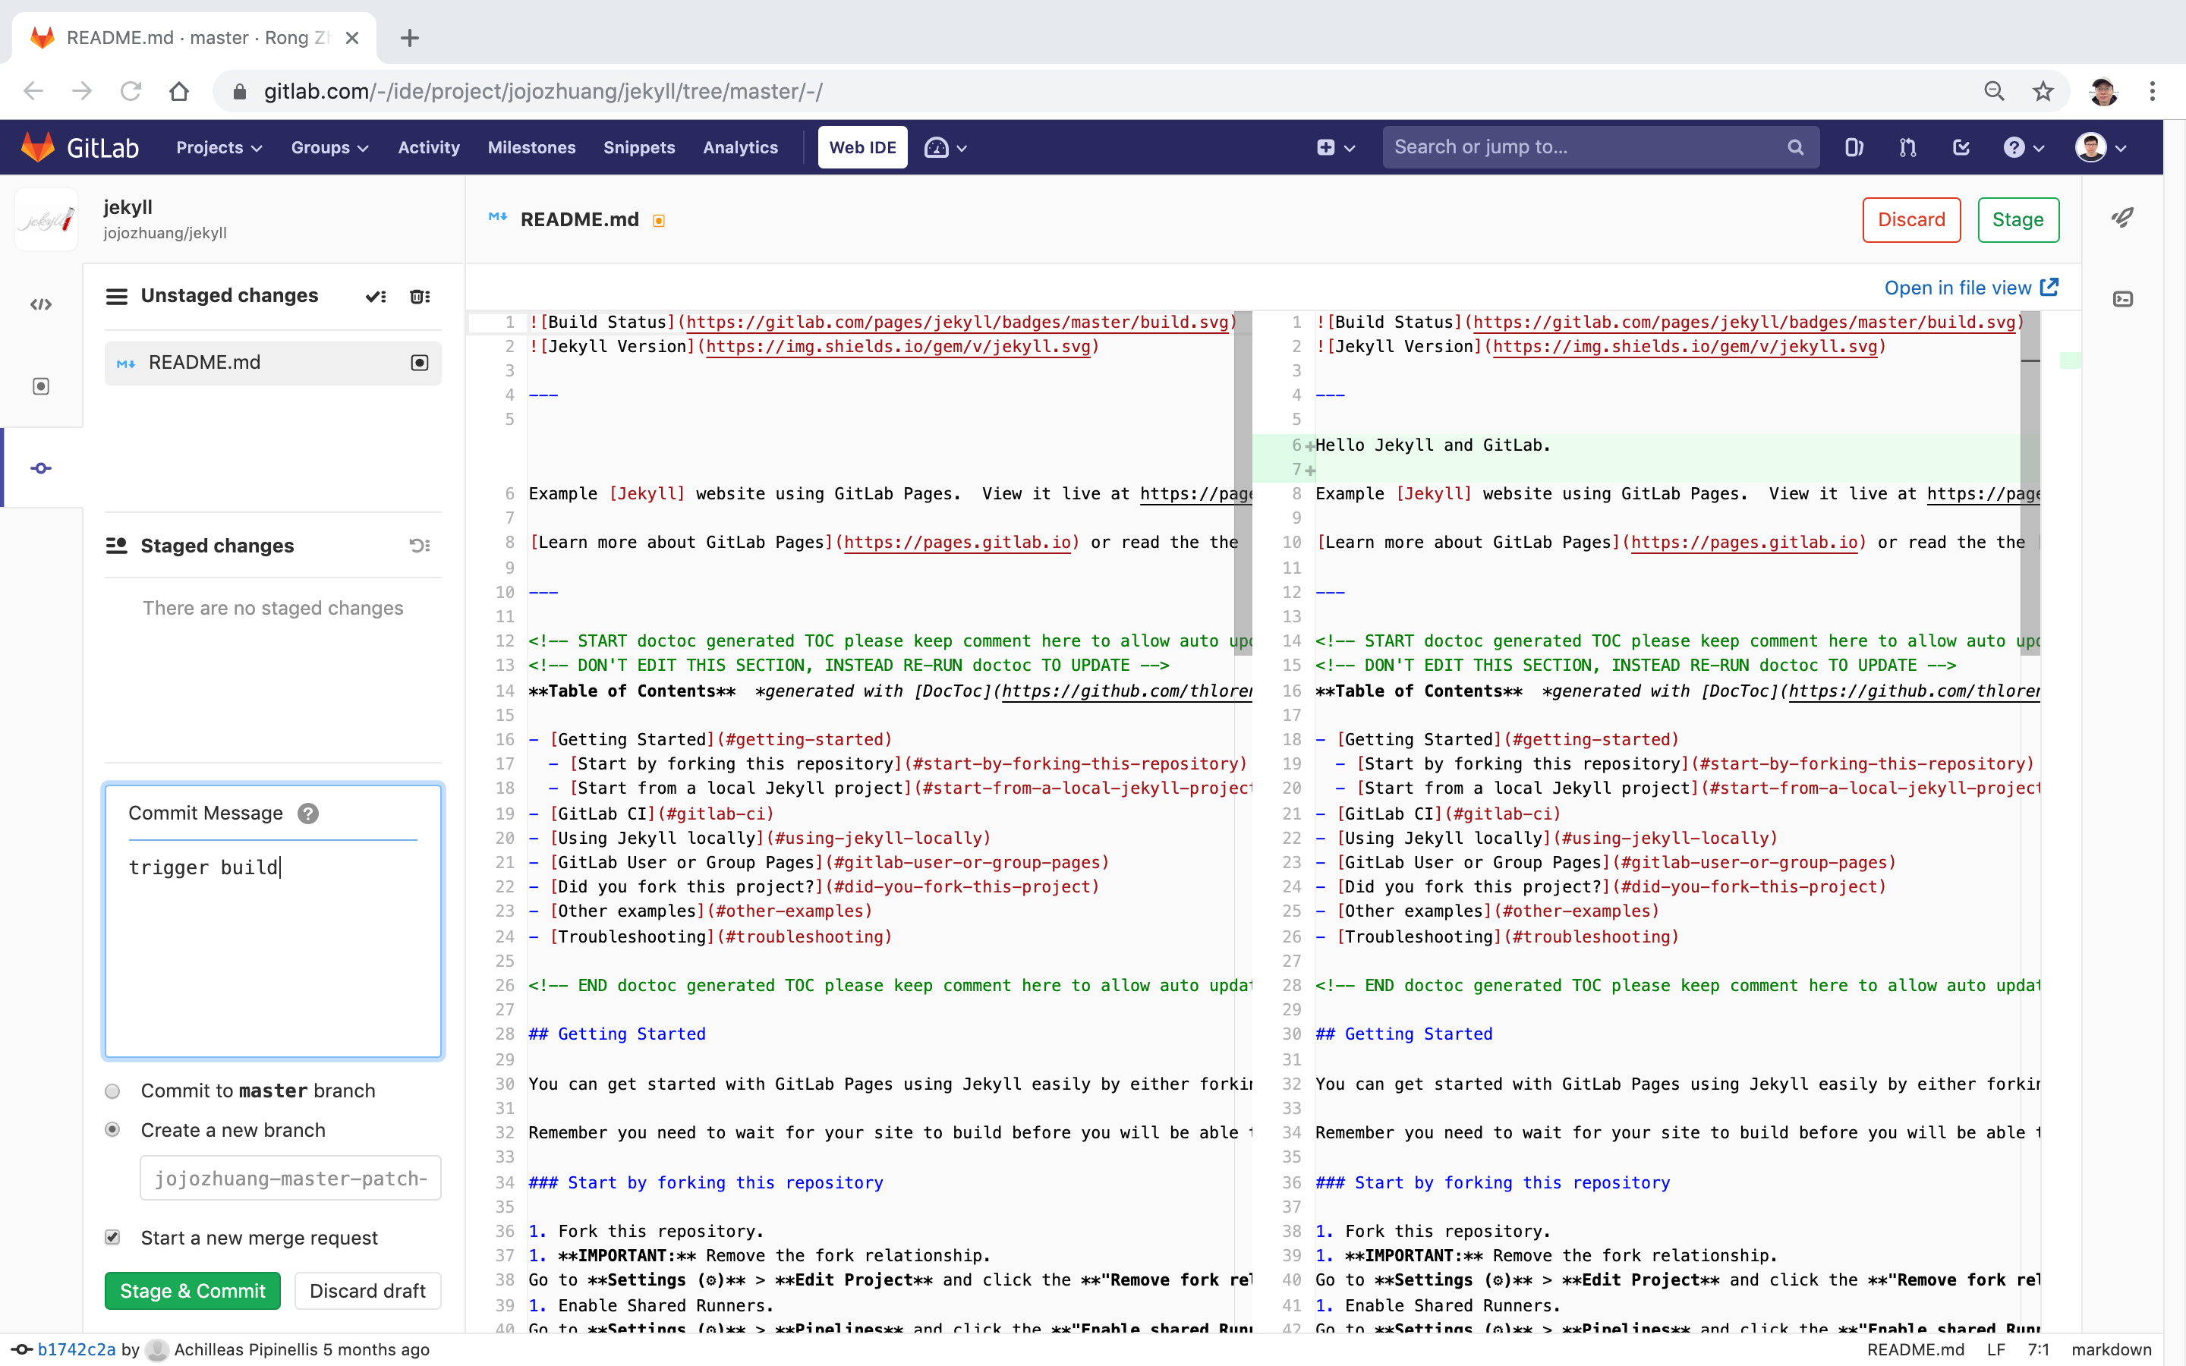
Task: Open external link icon beside file view
Action: [x=2049, y=288]
